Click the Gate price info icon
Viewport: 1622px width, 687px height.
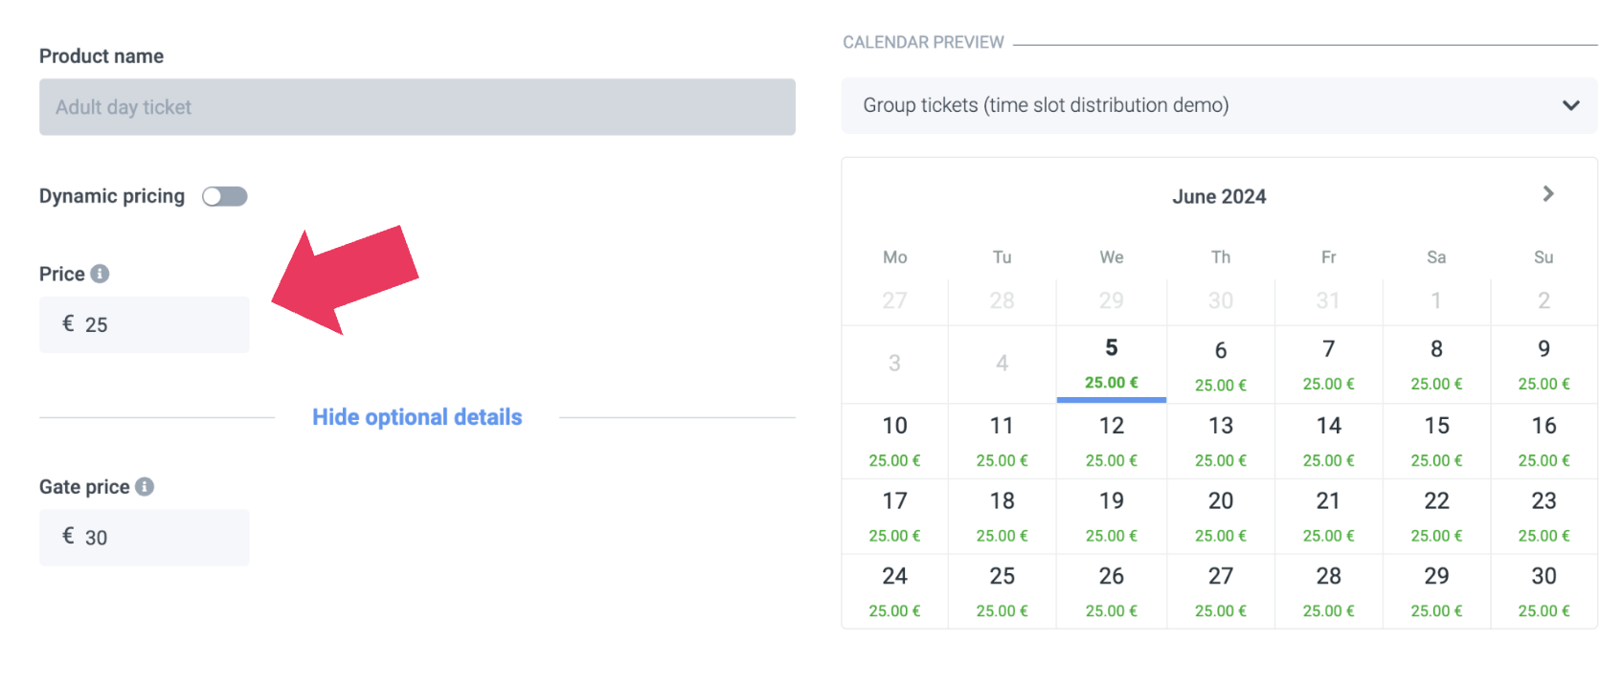tap(145, 487)
